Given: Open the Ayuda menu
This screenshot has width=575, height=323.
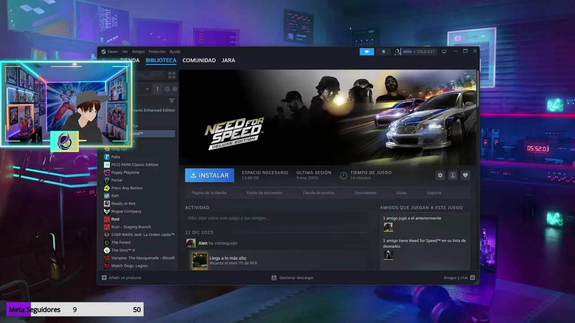Looking at the screenshot, I should coord(175,52).
